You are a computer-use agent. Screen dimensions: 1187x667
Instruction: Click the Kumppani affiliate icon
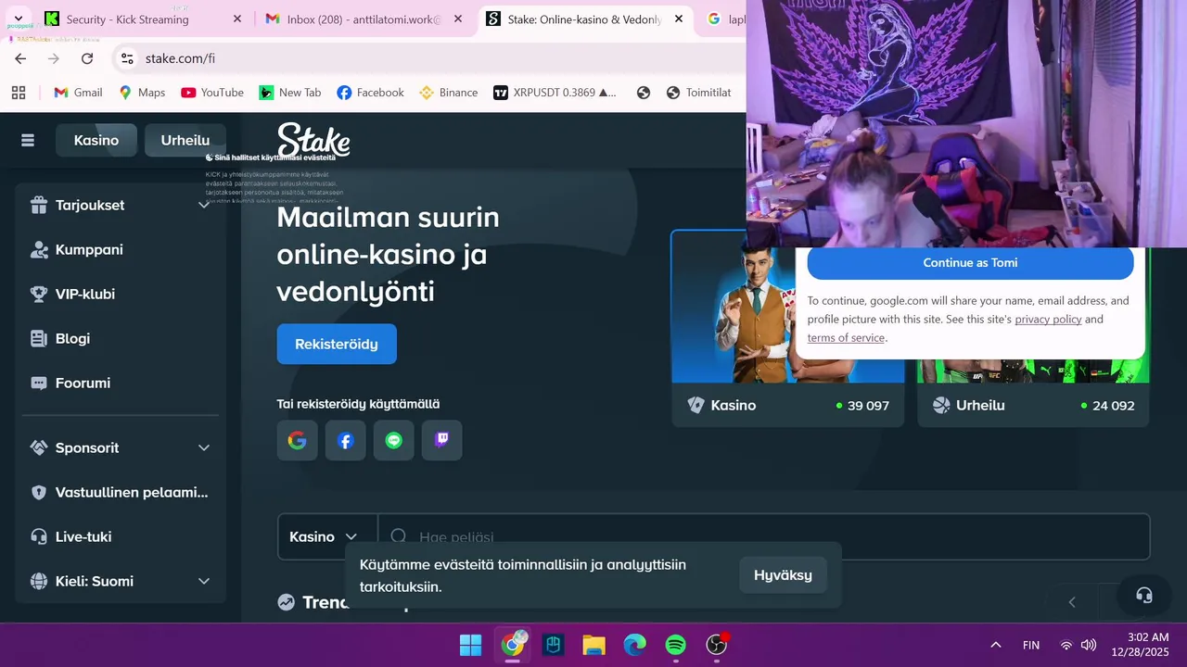click(39, 249)
